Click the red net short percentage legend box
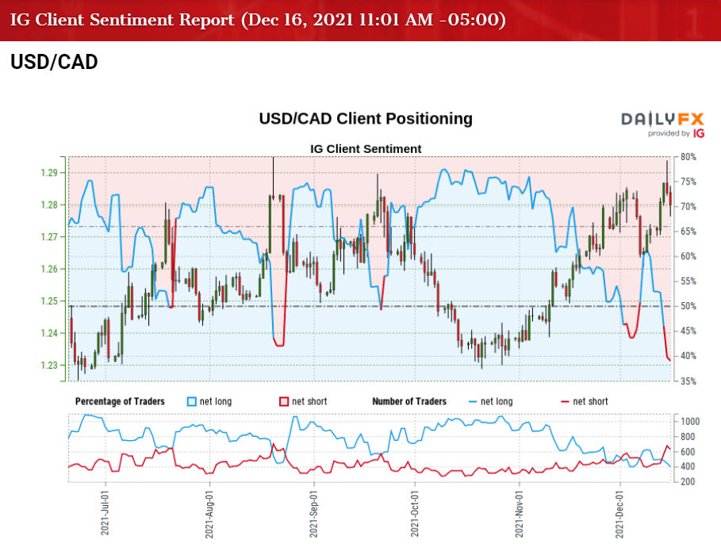This screenshot has width=721, height=551. (284, 402)
